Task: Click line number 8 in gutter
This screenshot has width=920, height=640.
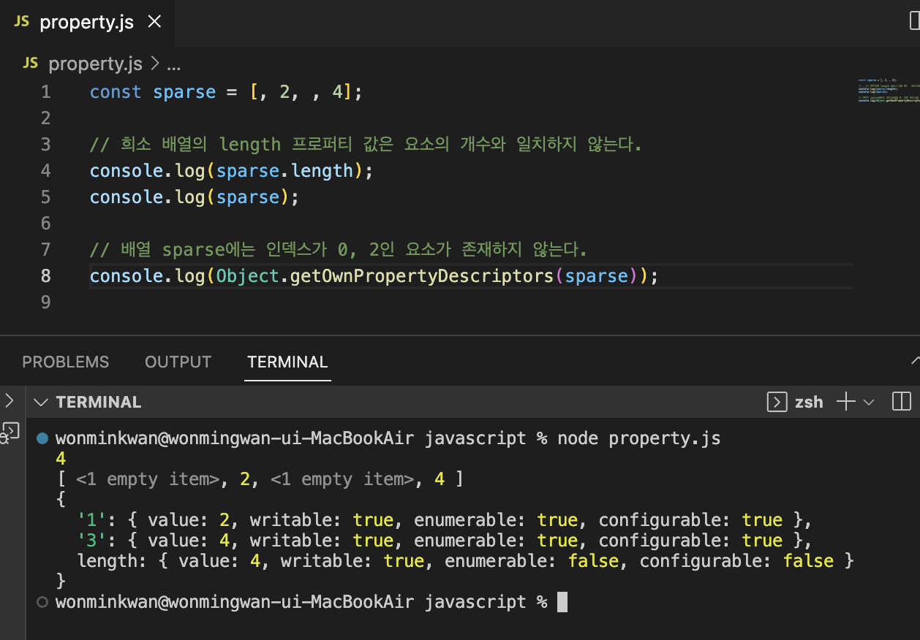Action: pos(46,276)
